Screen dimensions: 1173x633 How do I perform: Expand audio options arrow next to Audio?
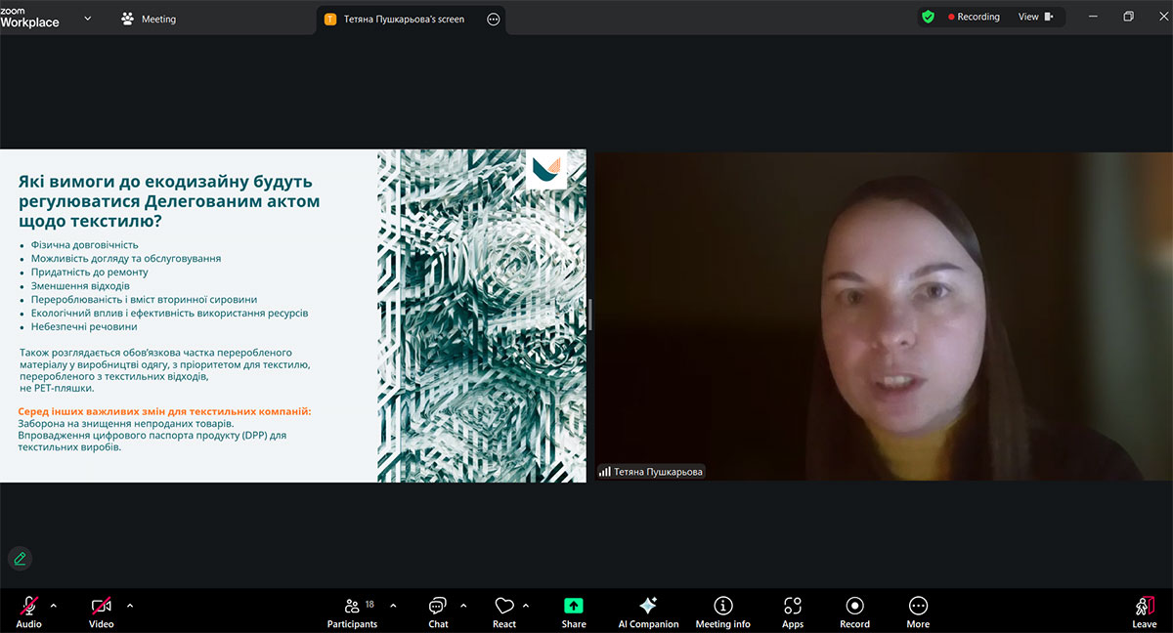point(54,606)
